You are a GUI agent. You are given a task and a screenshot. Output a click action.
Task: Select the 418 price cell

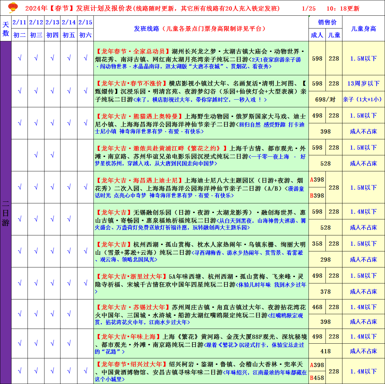(x=325, y=351)
